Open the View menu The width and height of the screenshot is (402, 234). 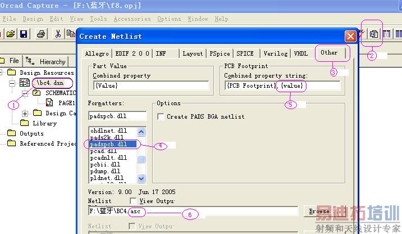(76, 19)
